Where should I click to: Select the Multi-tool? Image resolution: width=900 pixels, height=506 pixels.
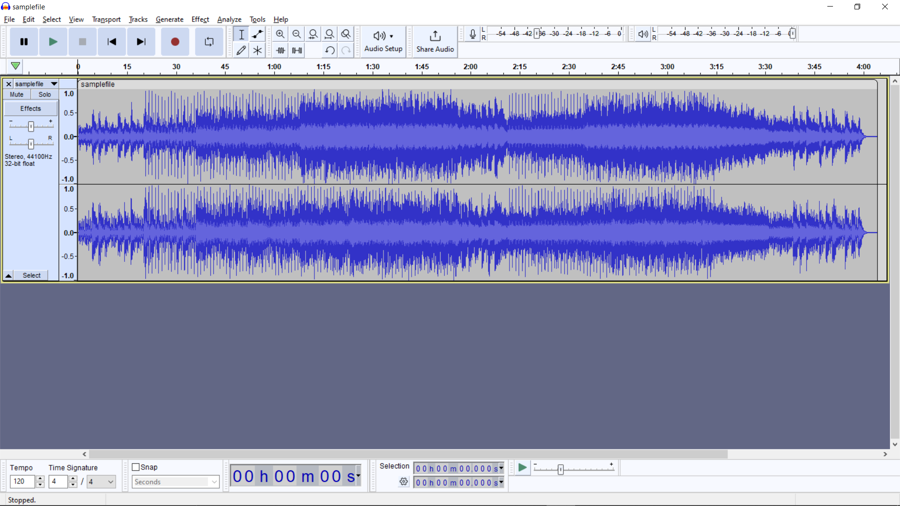click(x=257, y=50)
